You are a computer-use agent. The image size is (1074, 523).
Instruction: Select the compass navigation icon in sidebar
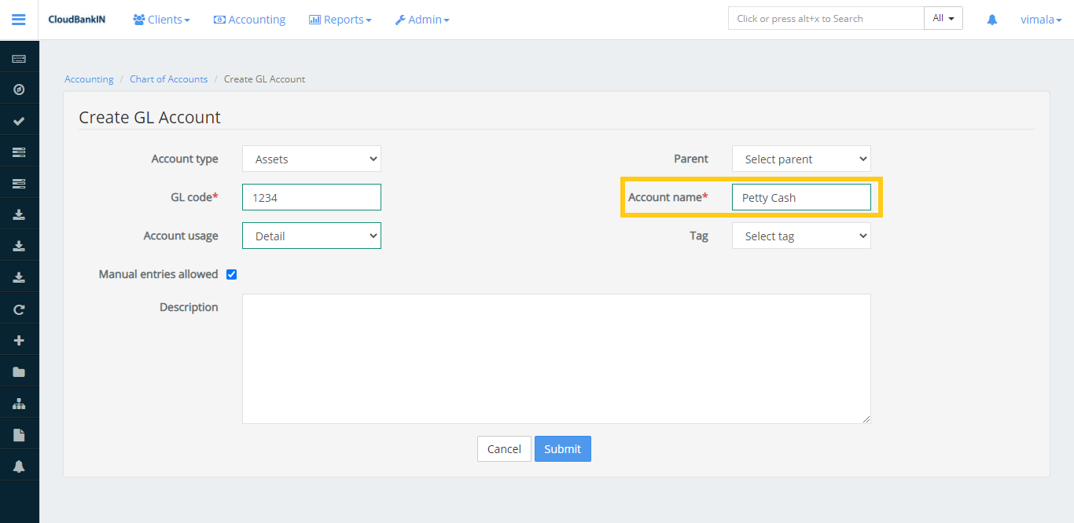pos(20,89)
